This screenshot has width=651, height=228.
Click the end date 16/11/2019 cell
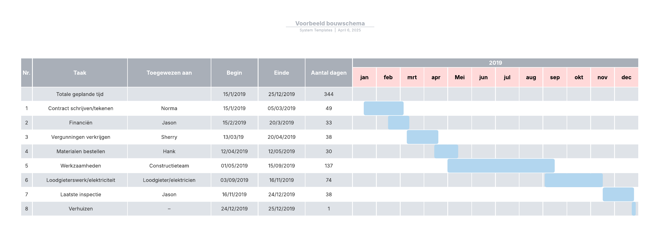pyautogui.click(x=281, y=180)
